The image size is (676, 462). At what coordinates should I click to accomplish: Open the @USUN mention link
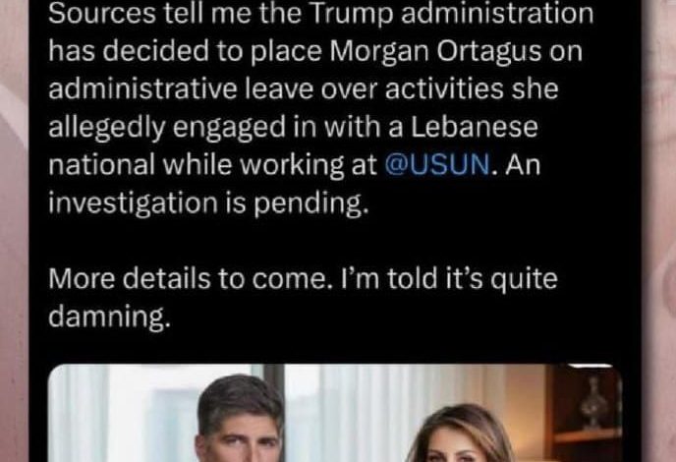point(436,165)
